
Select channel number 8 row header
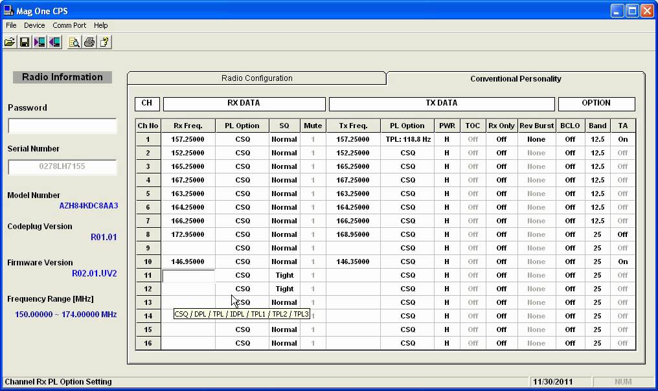tap(148, 234)
